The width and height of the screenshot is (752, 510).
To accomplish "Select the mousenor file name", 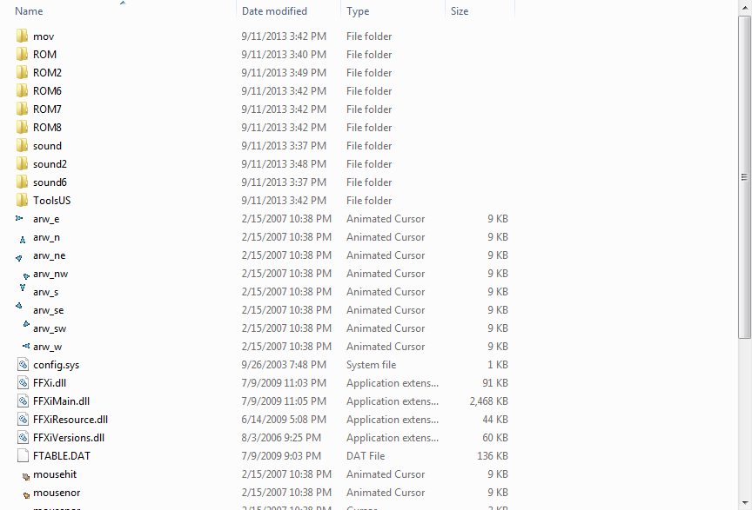I will point(57,493).
